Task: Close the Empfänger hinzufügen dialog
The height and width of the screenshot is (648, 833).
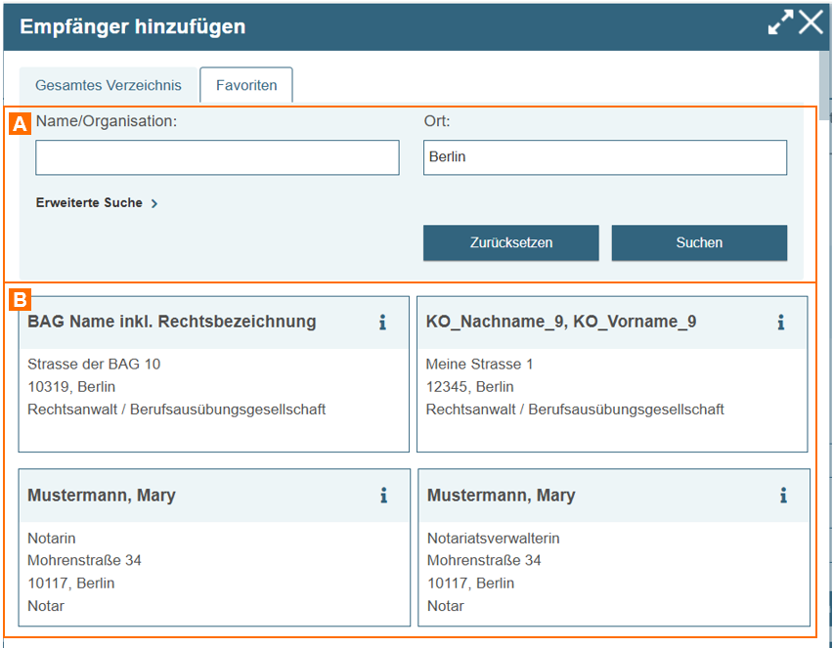Action: [x=811, y=23]
